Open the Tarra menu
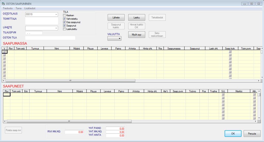 [19, 8]
